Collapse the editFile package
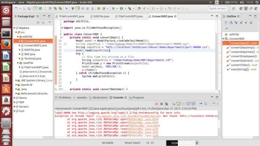260x146 pixels. [18, 37]
